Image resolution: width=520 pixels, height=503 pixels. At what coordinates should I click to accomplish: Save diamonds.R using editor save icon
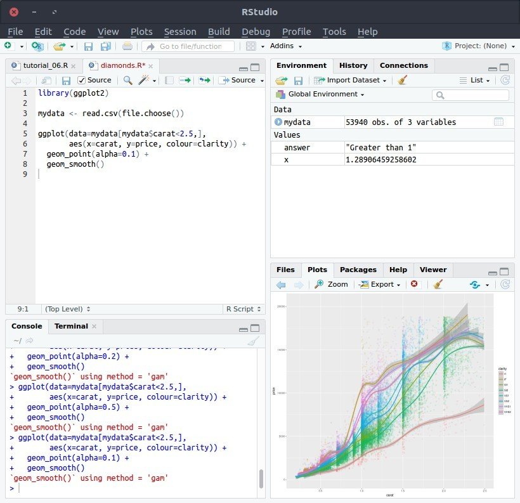(67, 81)
